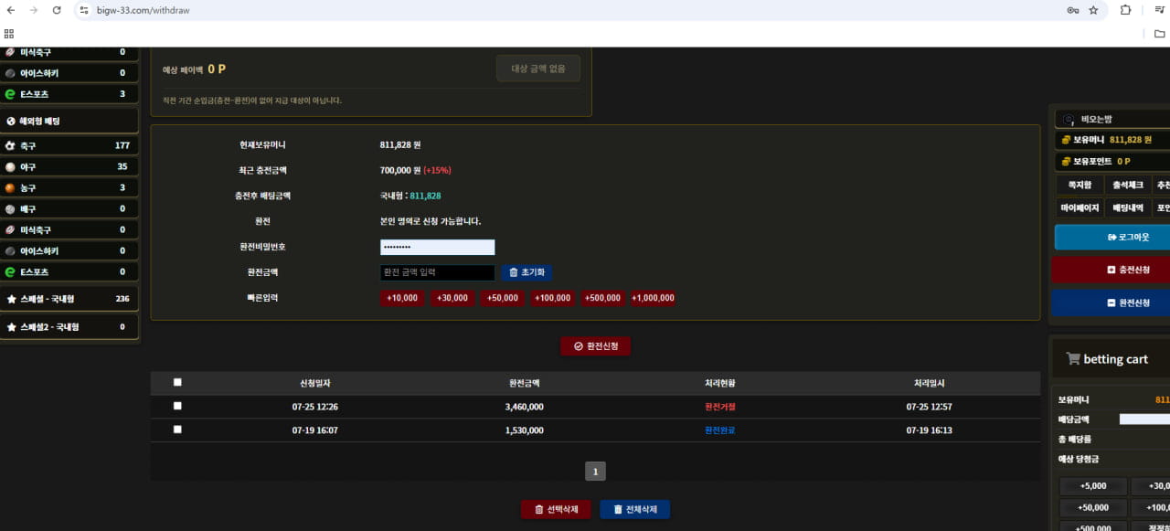Open the 쪽지함 message box
This screenshot has height=531, width=1170.
(x=1080, y=185)
